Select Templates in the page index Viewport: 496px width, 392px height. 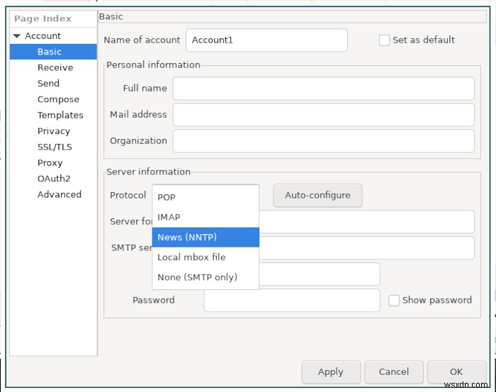click(x=60, y=115)
